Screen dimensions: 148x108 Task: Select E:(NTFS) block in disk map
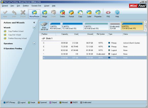pos(73,26)
